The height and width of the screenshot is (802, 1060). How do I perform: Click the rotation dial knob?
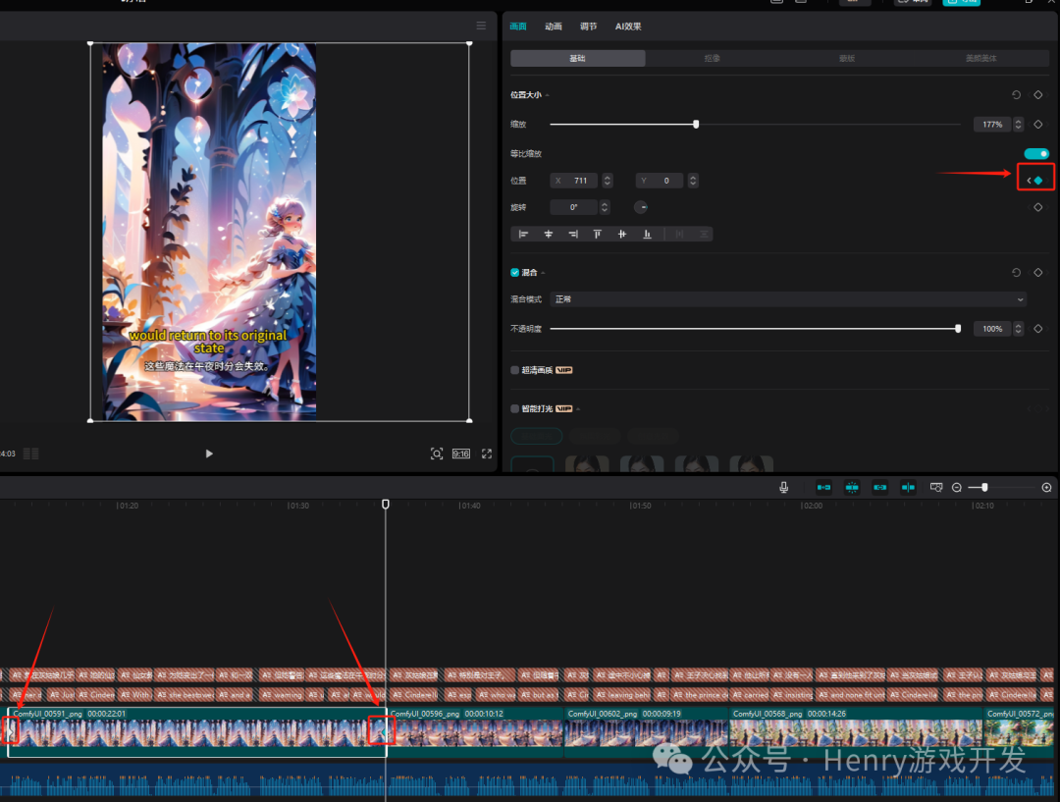pyautogui.click(x=641, y=207)
